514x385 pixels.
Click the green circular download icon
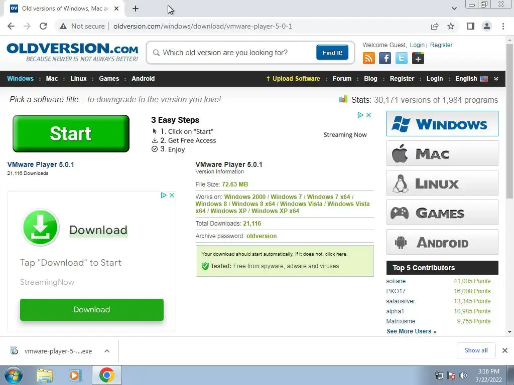41,227
